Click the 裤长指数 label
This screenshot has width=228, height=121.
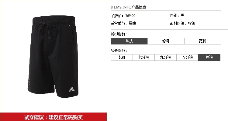click(119, 51)
